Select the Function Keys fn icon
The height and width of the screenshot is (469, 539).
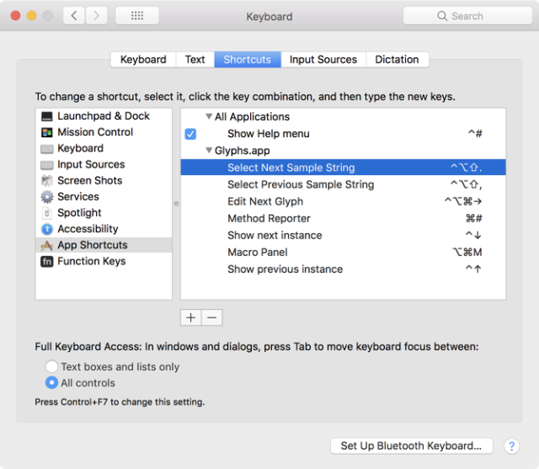47,262
